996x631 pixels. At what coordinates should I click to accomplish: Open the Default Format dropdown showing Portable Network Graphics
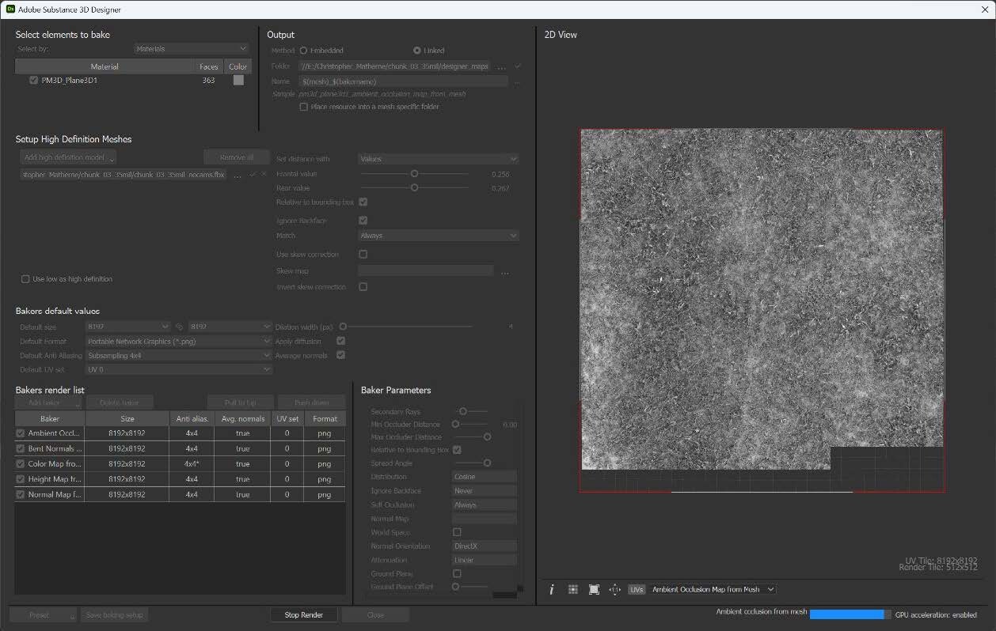179,341
